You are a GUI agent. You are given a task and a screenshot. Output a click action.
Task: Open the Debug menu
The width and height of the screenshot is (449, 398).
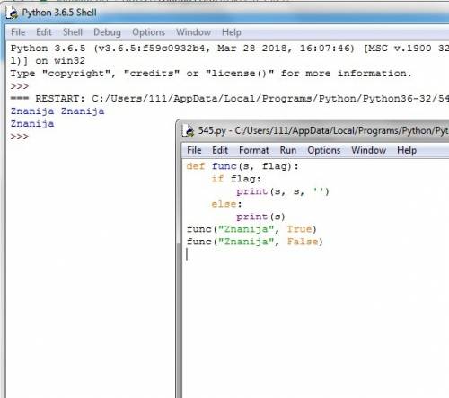point(107,32)
